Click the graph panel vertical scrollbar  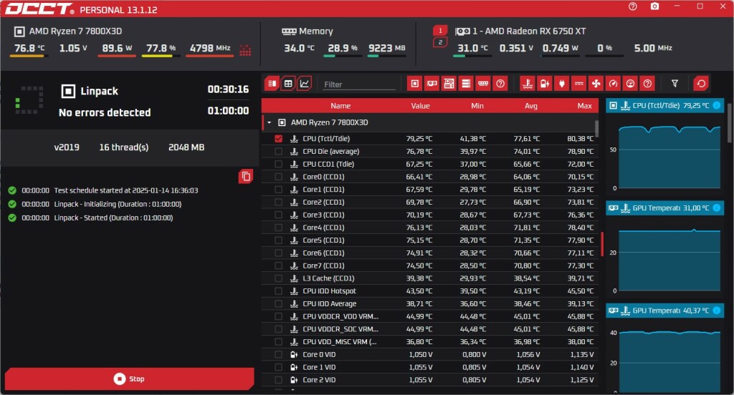[x=729, y=122]
